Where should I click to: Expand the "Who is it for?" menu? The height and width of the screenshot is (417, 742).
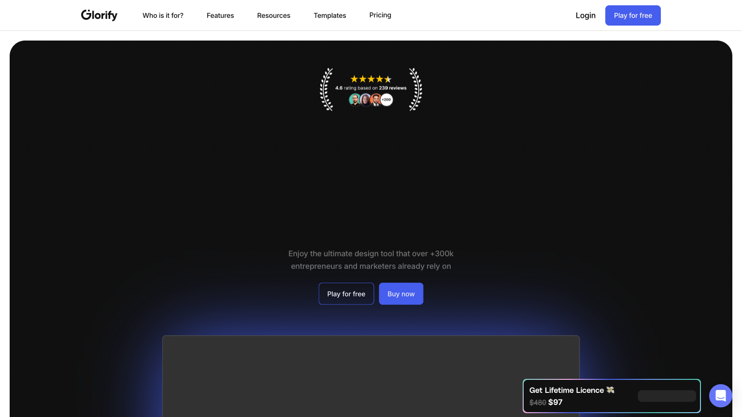click(x=163, y=15)
